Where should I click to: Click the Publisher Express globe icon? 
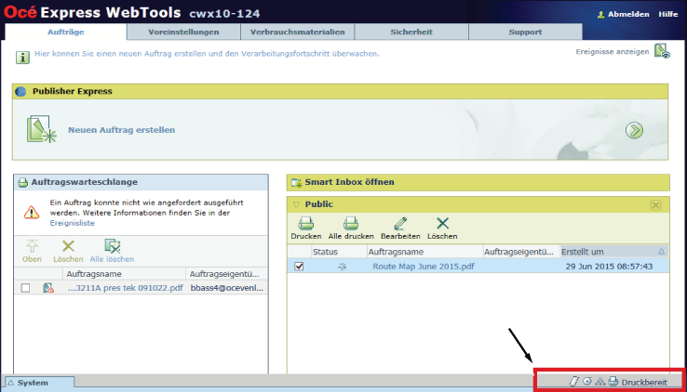[x=20, y=91]
